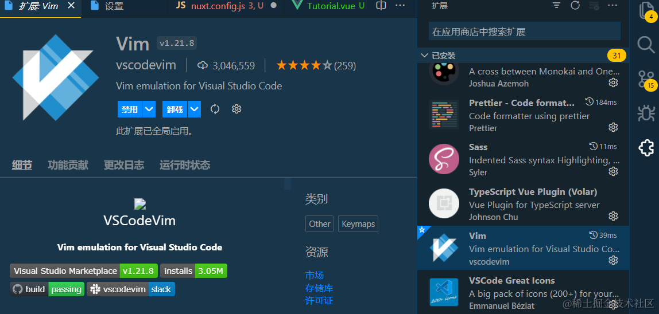Open manage gear for Joshua Azemoh theme
Image resolution: width=659 pixels, height=314 pixels.
click(613, 83)
